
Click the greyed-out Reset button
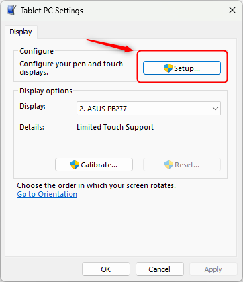182,165
